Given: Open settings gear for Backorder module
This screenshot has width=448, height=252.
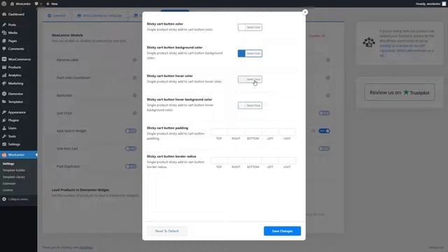Looking at the screenshot, I should click(134, 95).
